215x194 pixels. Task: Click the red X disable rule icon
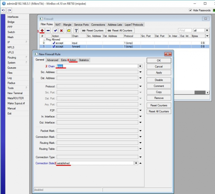tap(61, 30)
